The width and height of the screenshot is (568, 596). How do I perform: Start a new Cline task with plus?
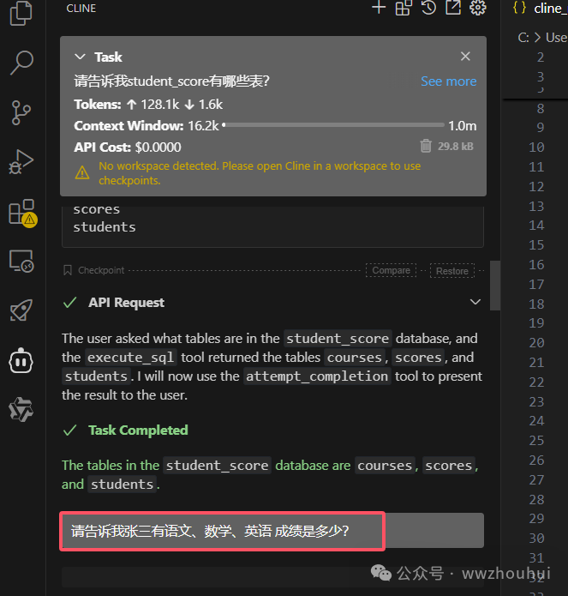379,8
